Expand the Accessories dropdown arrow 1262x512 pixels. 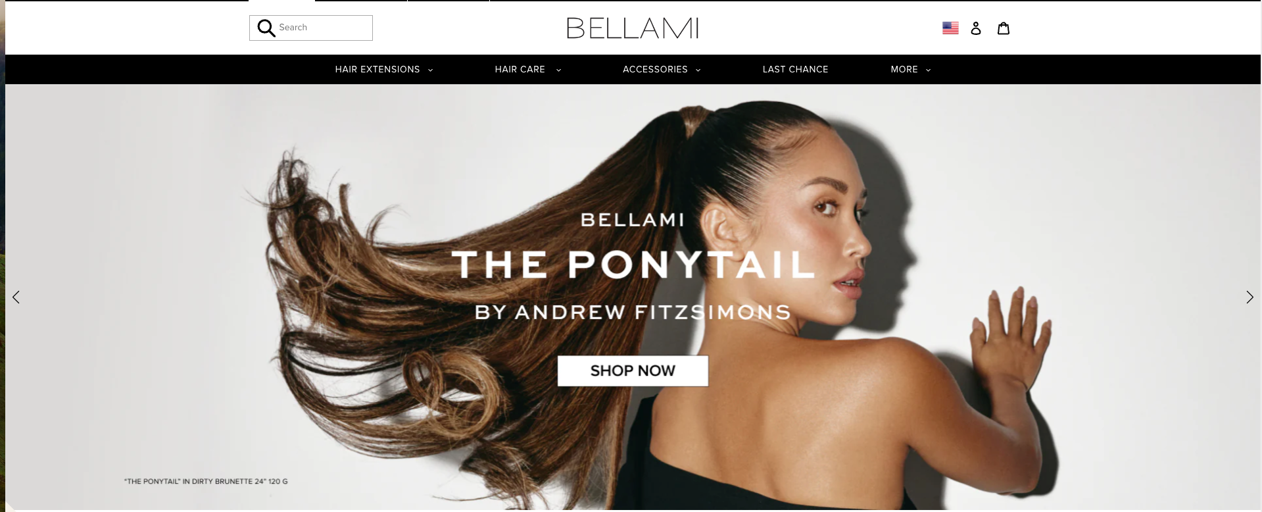pyautogui.click(x=698, y=70)
